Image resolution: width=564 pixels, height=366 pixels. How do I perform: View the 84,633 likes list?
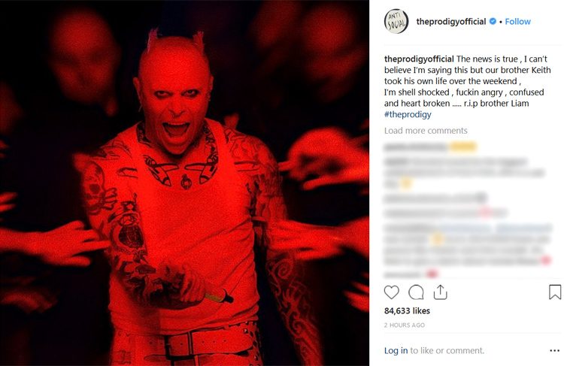407,310
